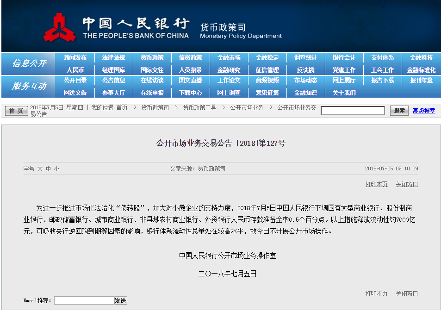Navigate to 反洗钱 section

tap(305, 70)
